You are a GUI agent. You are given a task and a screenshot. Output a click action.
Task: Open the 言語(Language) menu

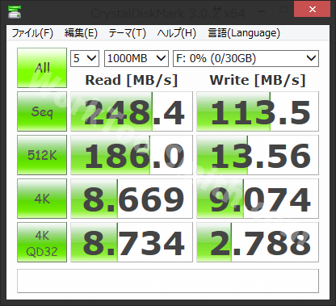point(244,33)
